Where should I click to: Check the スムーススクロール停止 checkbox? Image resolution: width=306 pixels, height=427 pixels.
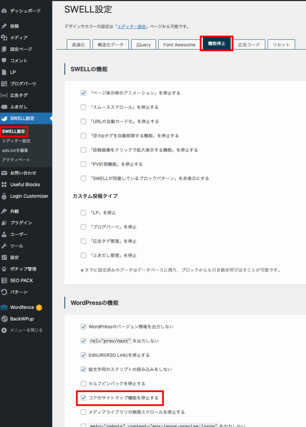point(83,107)
